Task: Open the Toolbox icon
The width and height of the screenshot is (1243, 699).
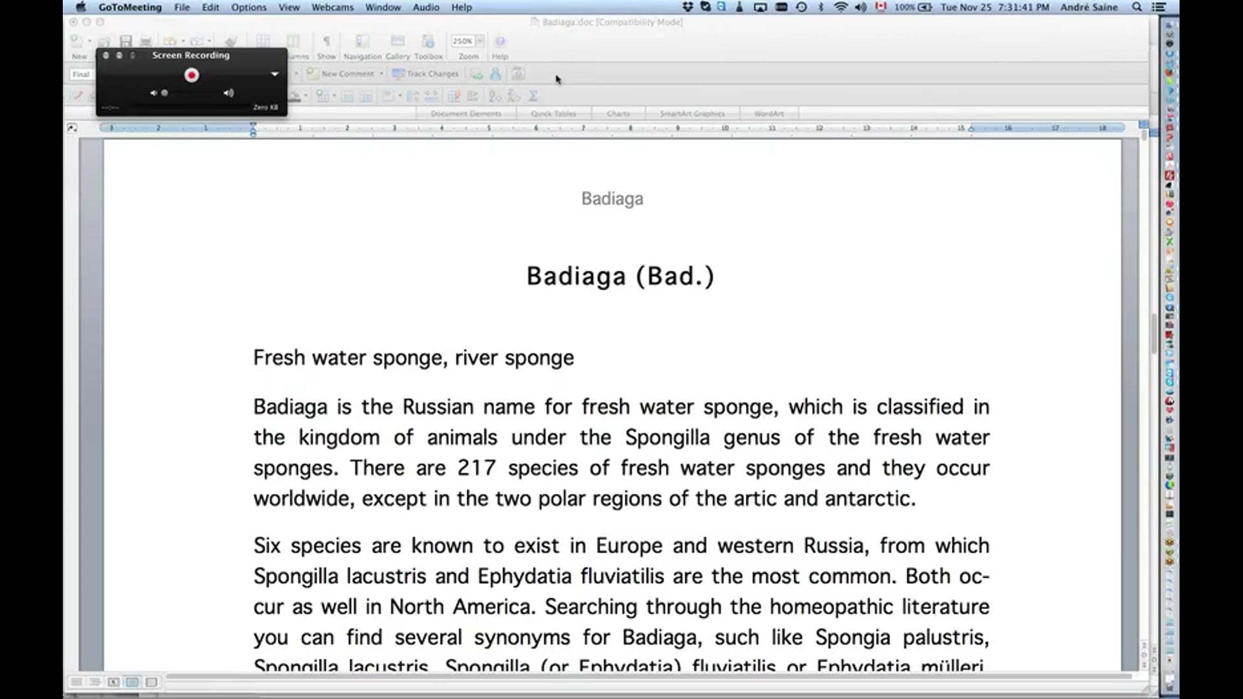Action: [x=428, y=41]
